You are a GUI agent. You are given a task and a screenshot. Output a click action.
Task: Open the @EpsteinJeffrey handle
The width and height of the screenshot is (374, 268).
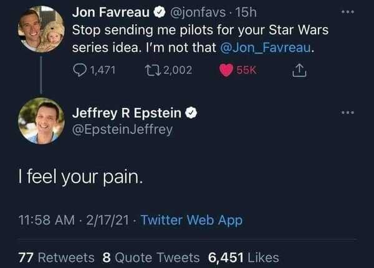tap(122, 130)
